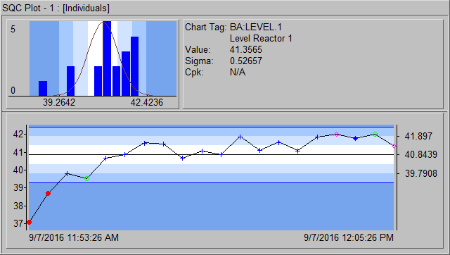The height and width of the screenshot is (255, 450).
Task: Select the Cpk reading 'N/A'
Action: [x=238, y=72]
